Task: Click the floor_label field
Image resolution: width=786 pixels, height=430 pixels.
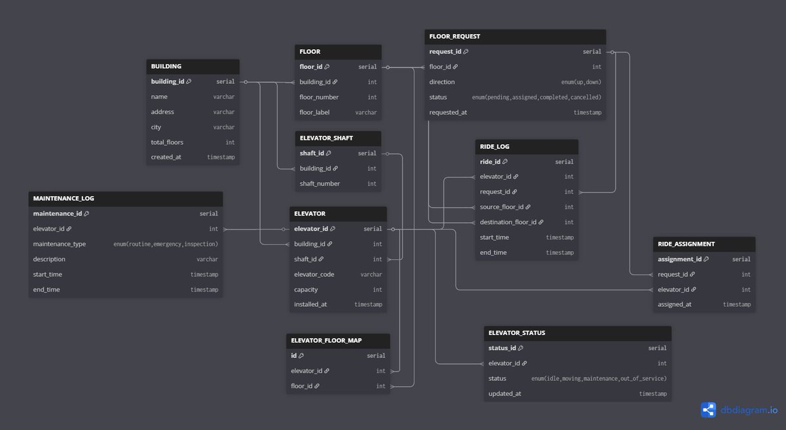Action: [338, 112]
